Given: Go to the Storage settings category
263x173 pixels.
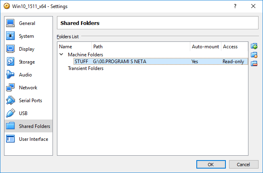Looking at the screenshot, I should coord(27,62).
